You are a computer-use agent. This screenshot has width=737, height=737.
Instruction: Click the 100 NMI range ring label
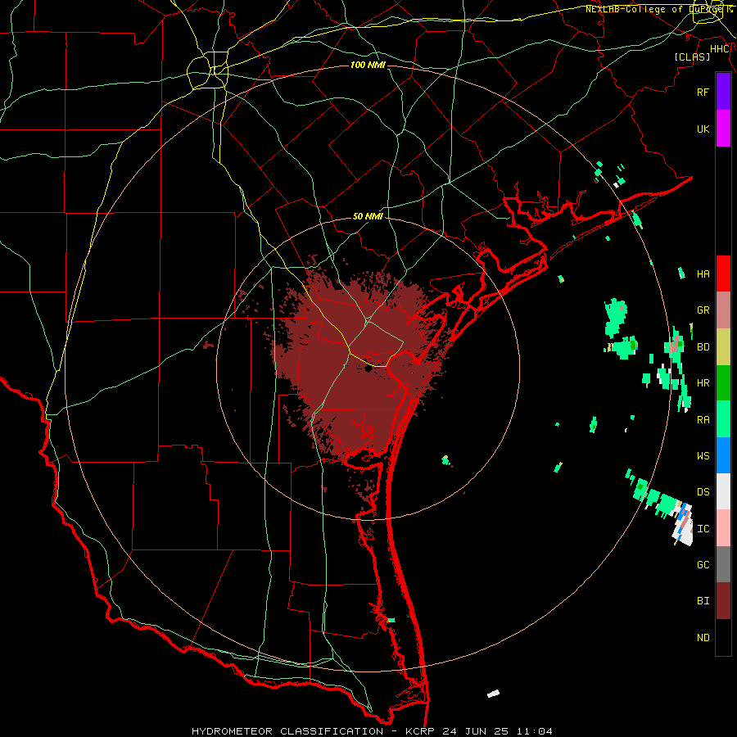point(368,65)
